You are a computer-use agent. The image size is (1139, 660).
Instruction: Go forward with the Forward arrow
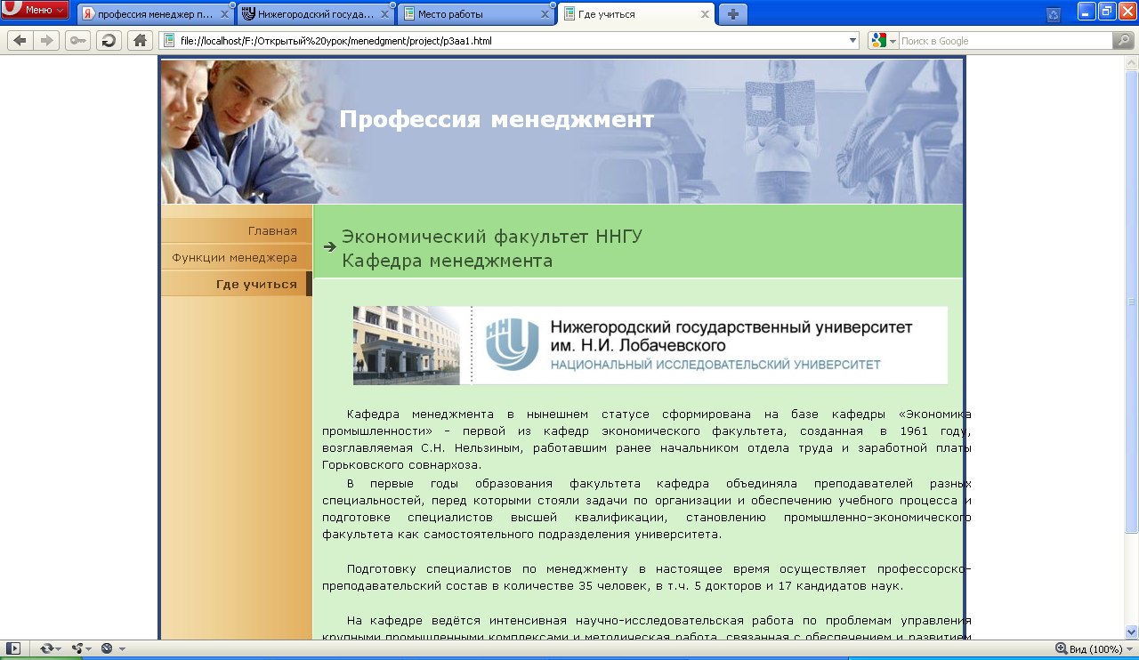pyautogui.click(x=46, y=40)
